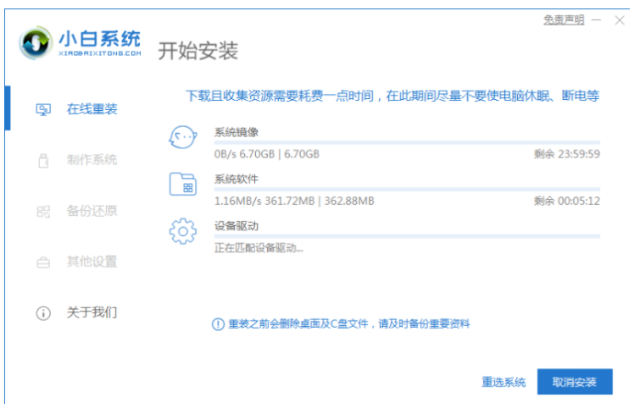Screen dimensions: 640x414
Task: Select the 备份还原 sidebar icon
Action: click(43, 211)
